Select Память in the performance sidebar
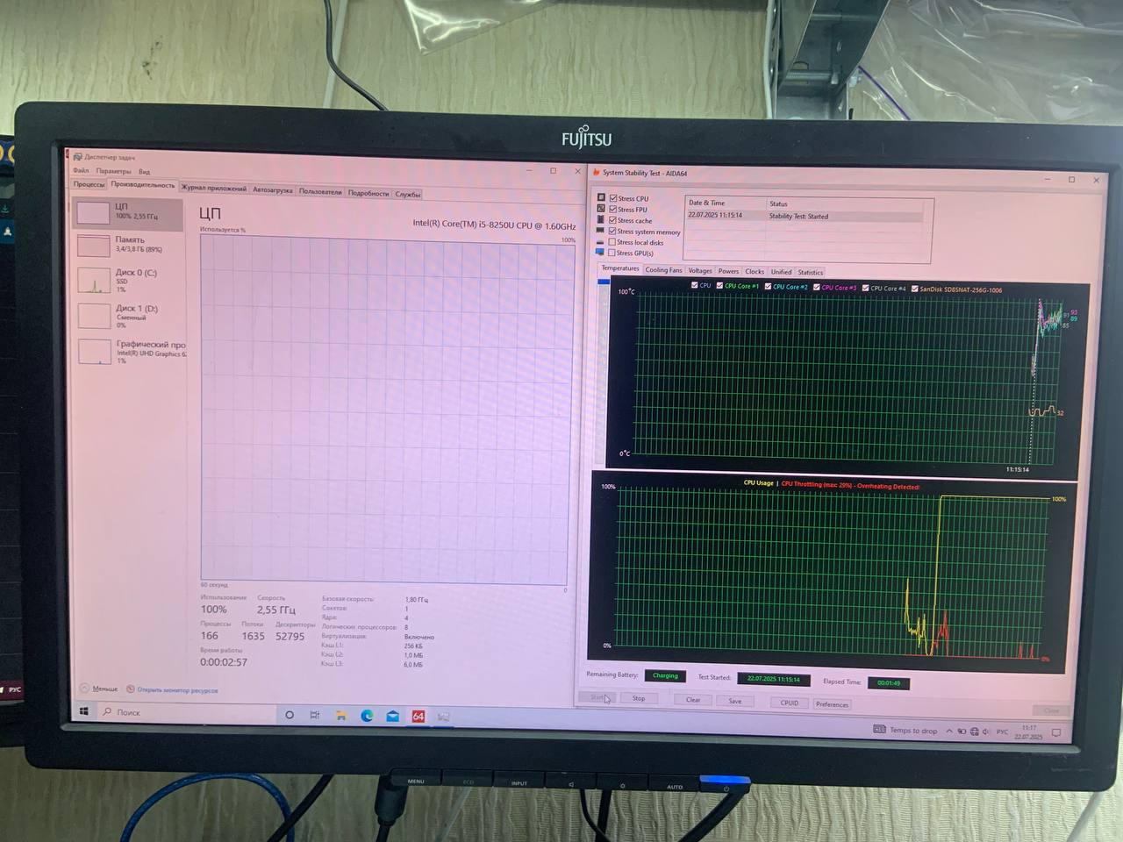 [x=128, y=244]
